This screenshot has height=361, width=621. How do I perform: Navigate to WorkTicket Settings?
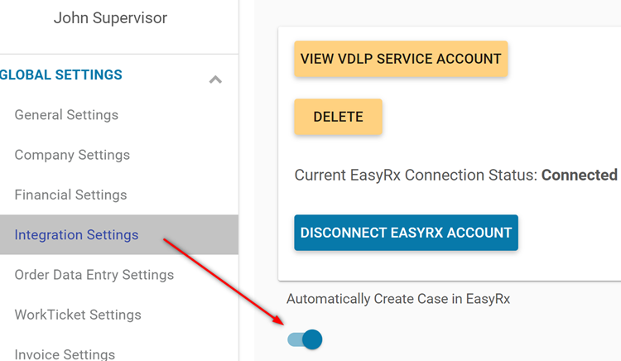[x=78, y=315]
